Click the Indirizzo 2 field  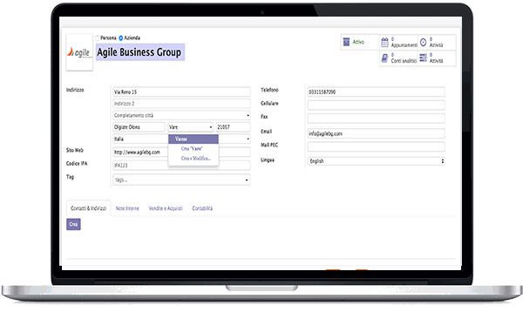tap(181, 104)
